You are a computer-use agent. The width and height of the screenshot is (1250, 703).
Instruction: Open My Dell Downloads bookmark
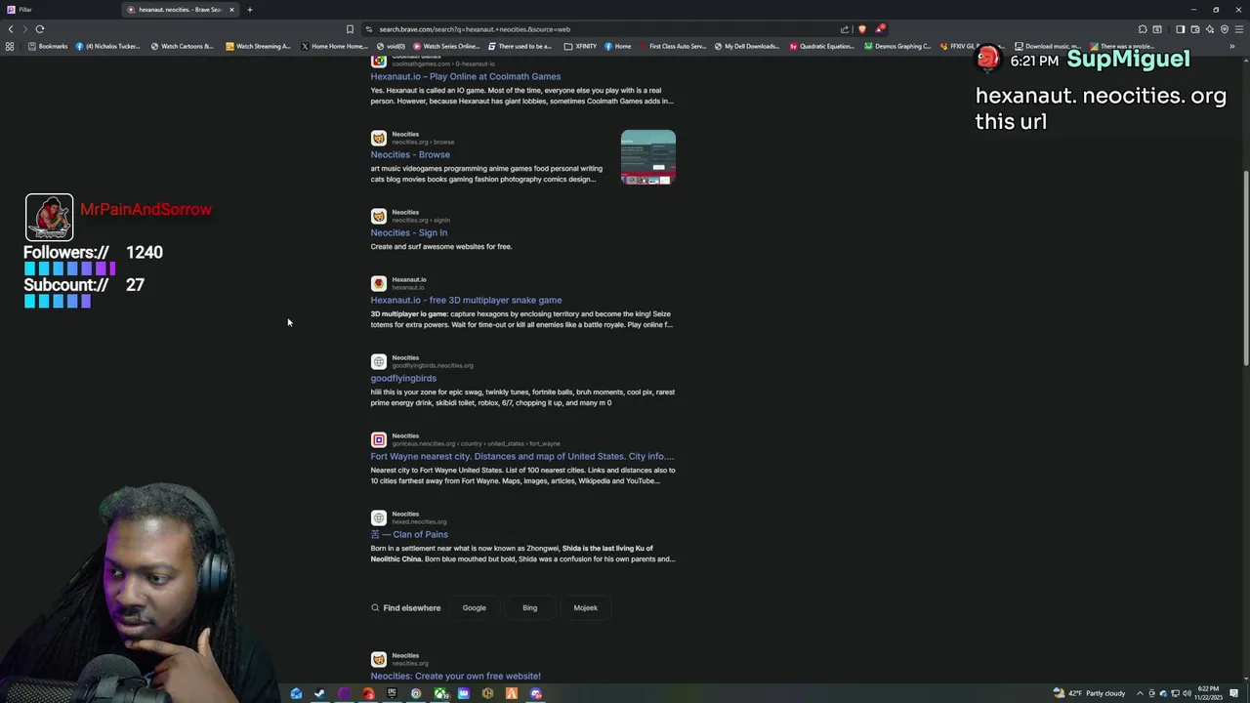pyautogui.click(x=747, y=46)
